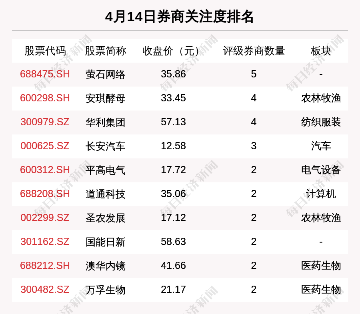The image size is (360, 314).
Task: Click stock name 万孚生物
Action: [105, 290]
